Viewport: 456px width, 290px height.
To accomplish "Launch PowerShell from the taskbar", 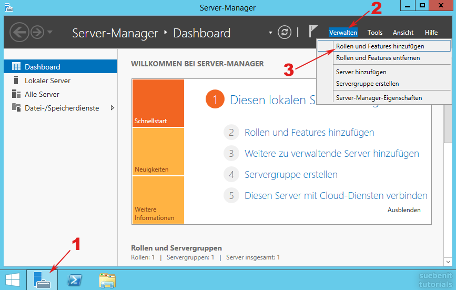I will [x=75, y=280].
